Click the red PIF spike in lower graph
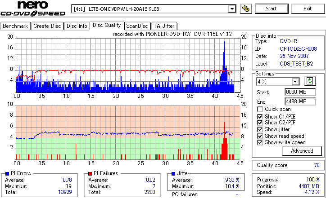The width and height of the screenshot is (326, 198). coord(224,141)
